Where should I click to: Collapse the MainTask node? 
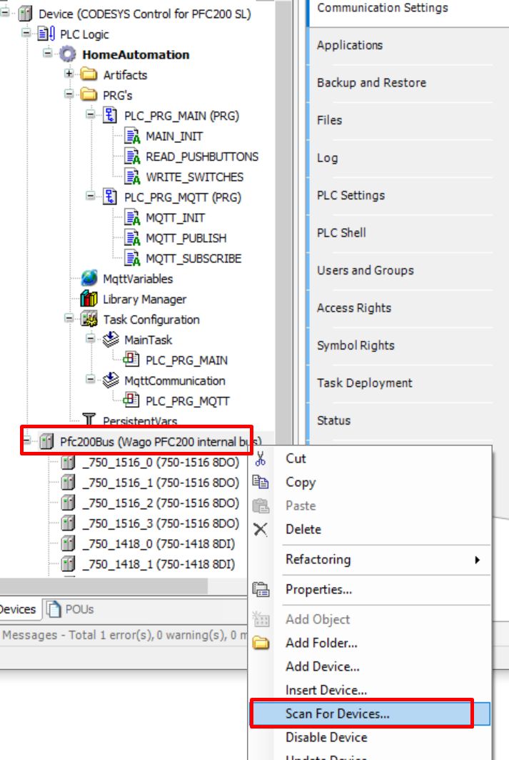pyautogui.click(x=91, y=338)
